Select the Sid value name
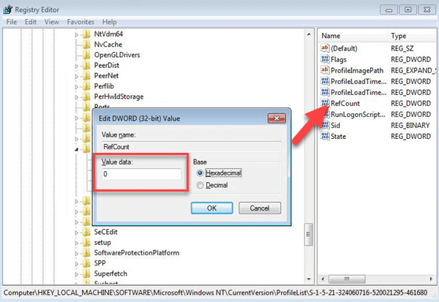Screen dimensions: 439x302 [335, 125]
